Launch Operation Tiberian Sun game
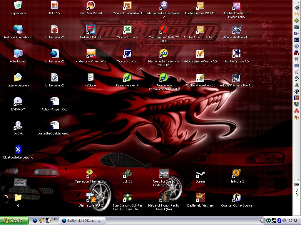The image size is (301, 225). tap(91, 173)
